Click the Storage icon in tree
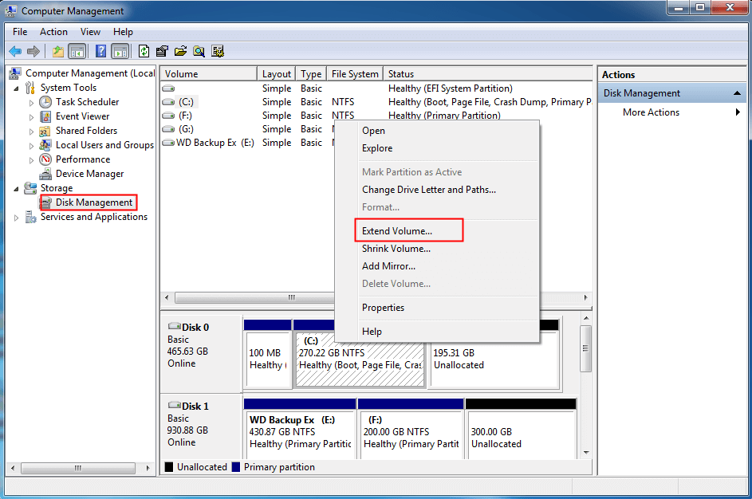This screenshot has width=752, height=499. 30,188
